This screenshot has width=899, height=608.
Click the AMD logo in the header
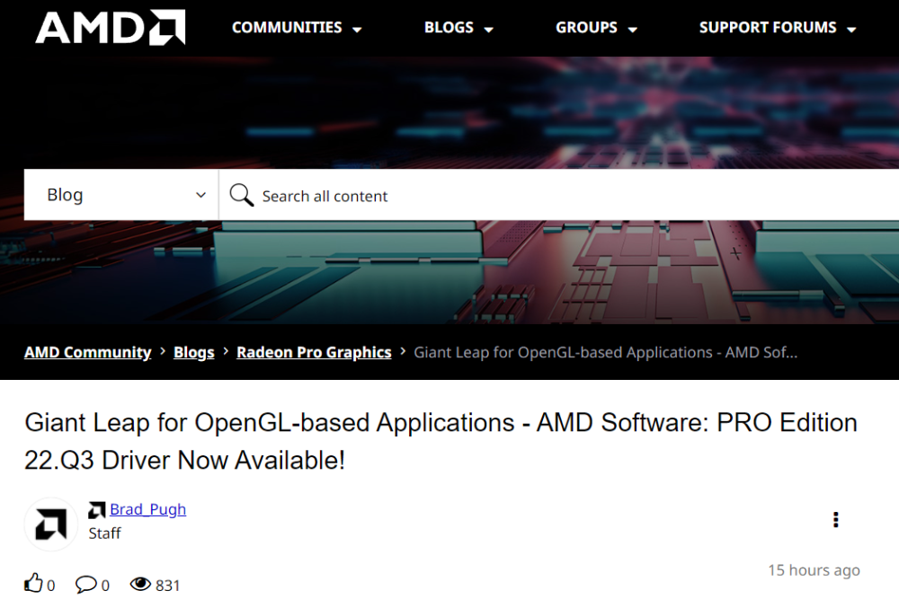point(108,28)
